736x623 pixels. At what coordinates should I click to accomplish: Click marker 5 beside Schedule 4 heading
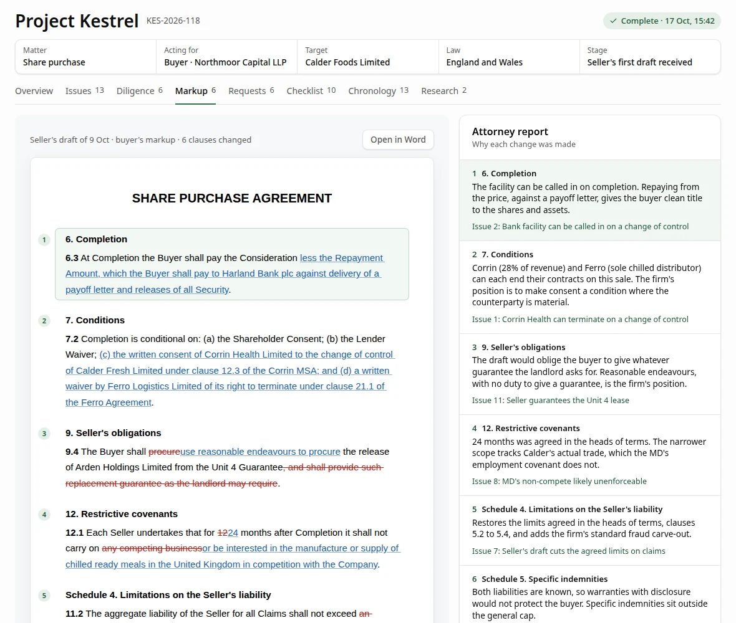click(44, 596)
